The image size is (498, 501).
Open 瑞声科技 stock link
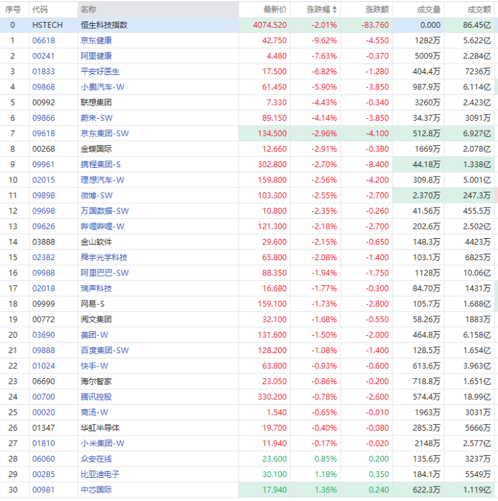(x=96, y=288)
